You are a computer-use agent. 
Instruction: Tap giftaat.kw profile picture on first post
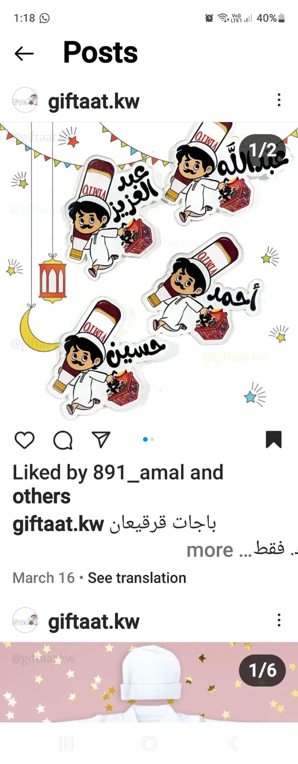(x=25, y=100)
